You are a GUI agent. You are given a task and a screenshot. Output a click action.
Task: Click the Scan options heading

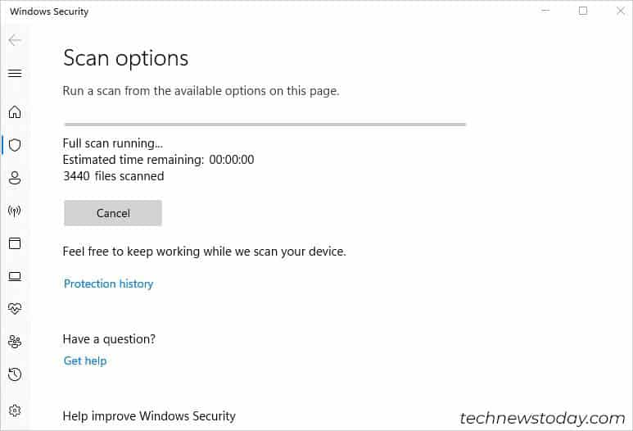[x=126, y=58]
